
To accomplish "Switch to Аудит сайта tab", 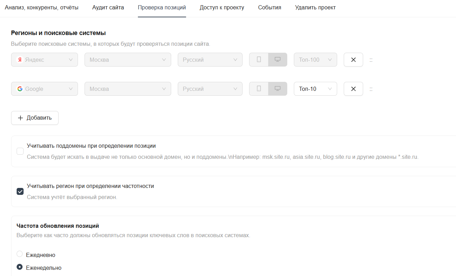I will click(x=108, y=8).
